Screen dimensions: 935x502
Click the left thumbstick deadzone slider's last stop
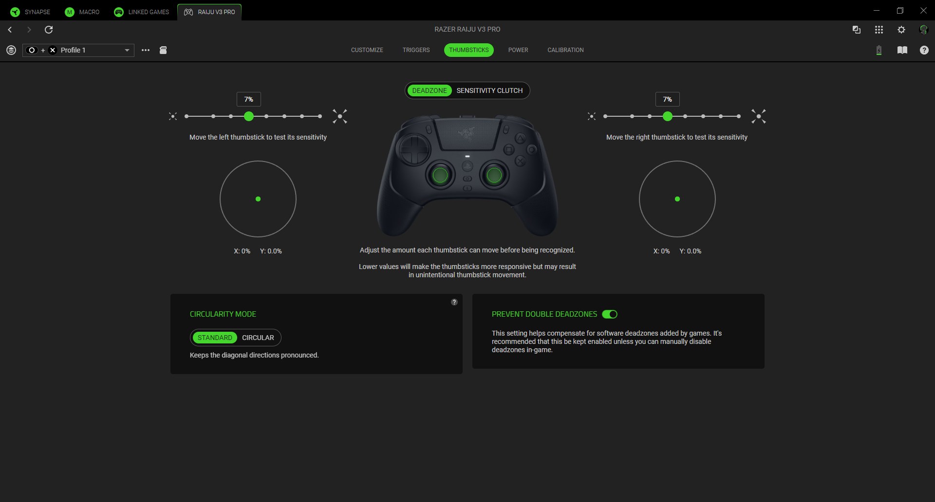[320, 116]
